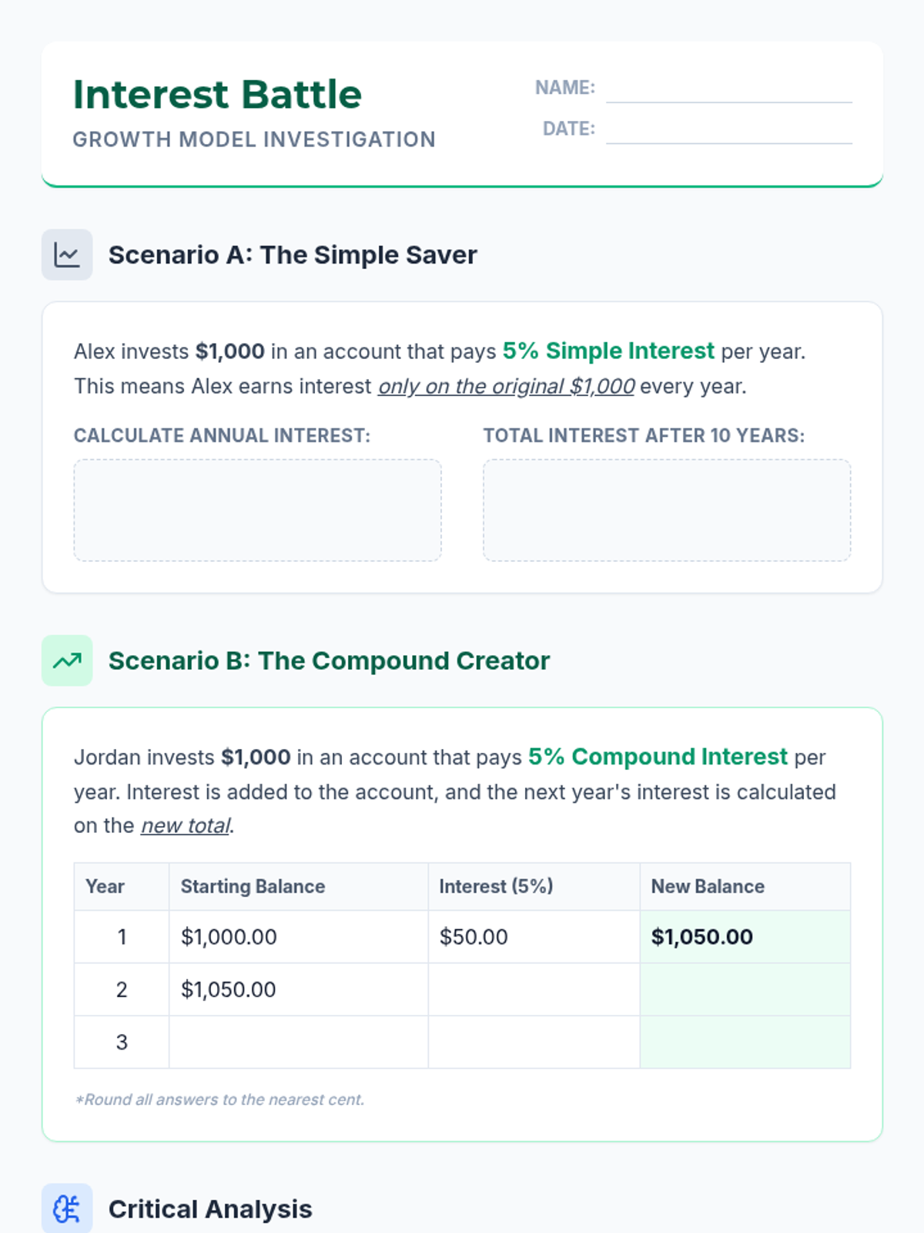Viewport: 924px width, 1233px height.
Task: Click Year 3 New Balance green cell
Action: click(745, 1042)
